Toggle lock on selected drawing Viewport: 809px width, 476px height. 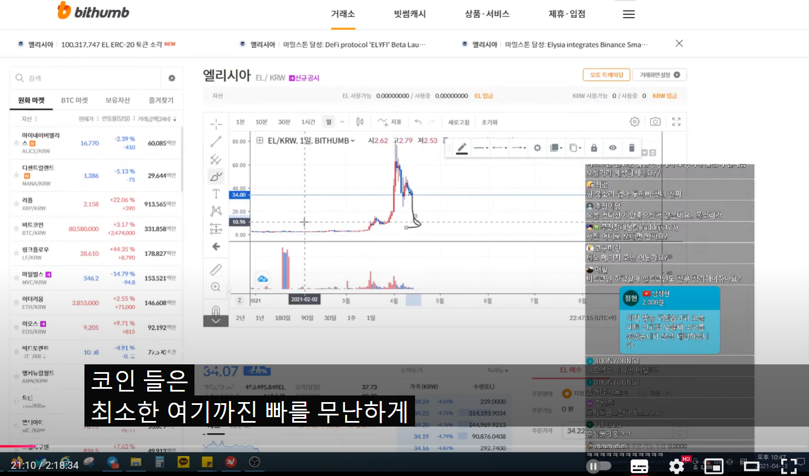coord(594,148)
